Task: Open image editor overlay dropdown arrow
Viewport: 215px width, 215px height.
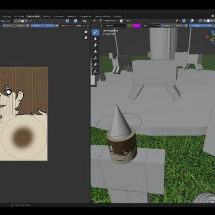Action: [x=78, y=21]
